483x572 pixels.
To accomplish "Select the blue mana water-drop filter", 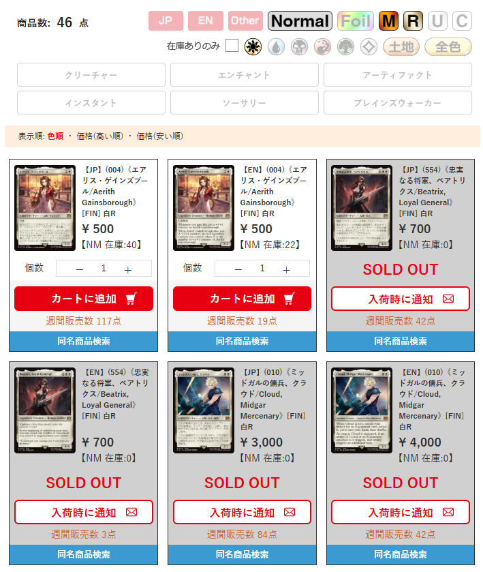I will [276, 46].
